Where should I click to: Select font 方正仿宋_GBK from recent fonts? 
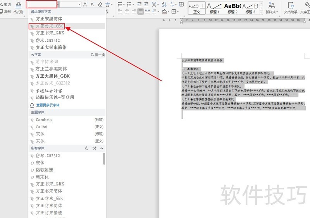67,26
